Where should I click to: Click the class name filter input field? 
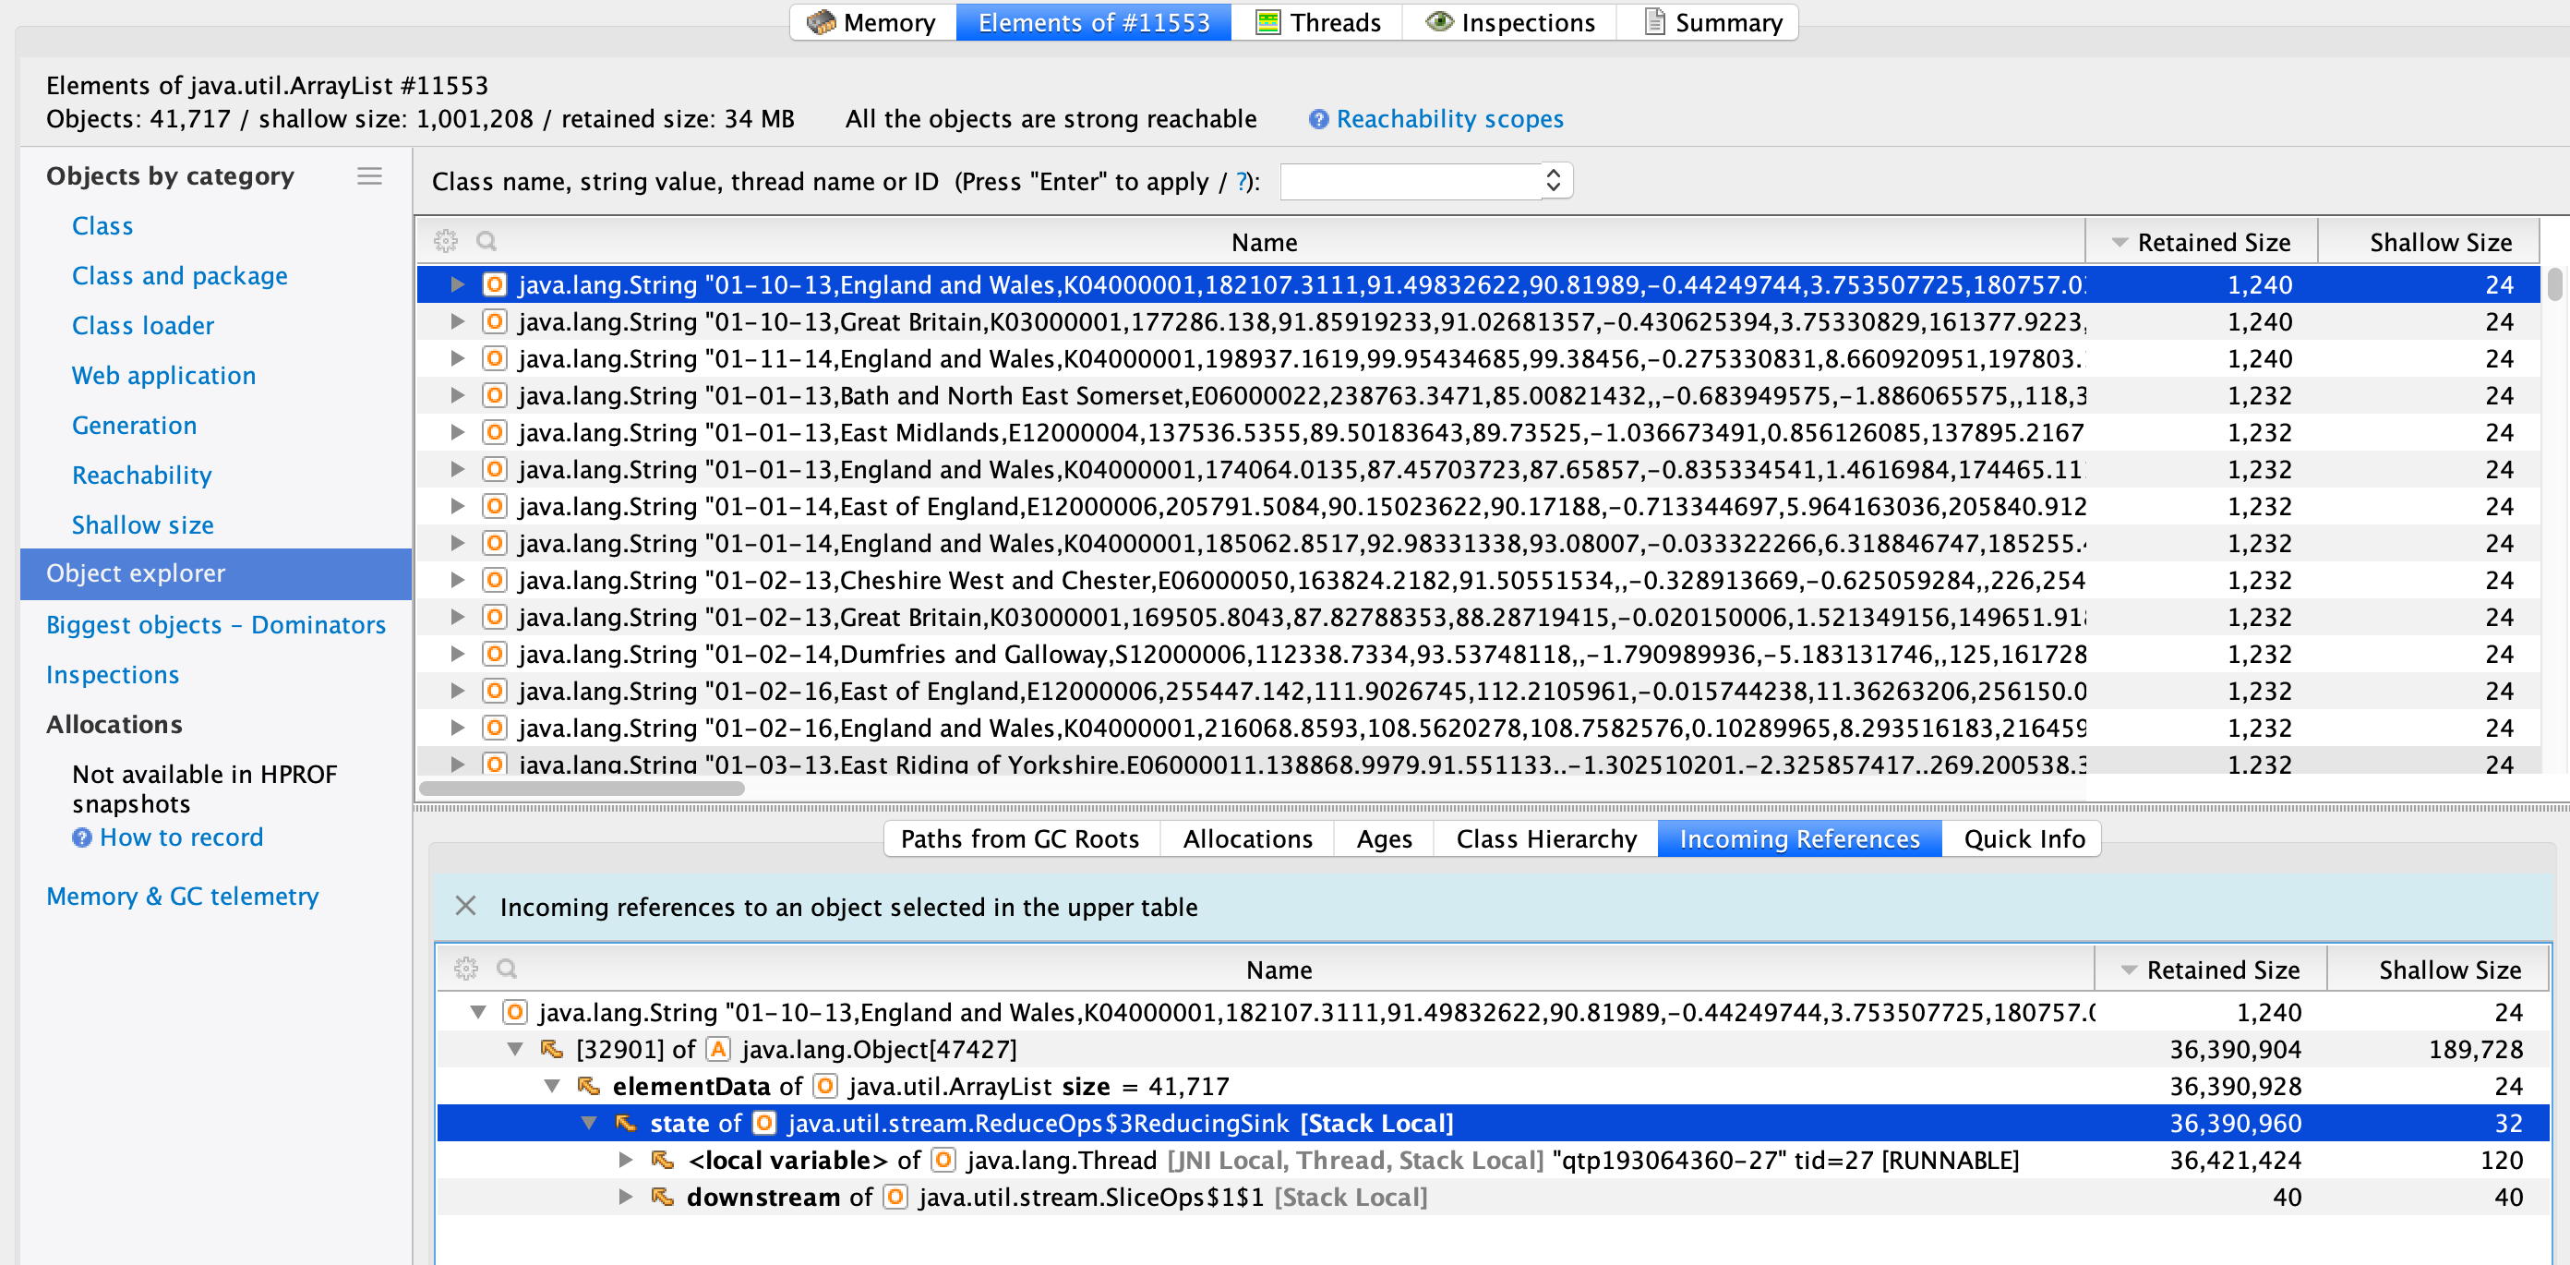coord(1409,182)
